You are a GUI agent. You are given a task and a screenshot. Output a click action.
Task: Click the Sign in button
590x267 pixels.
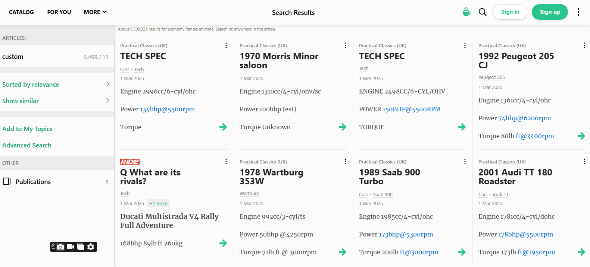[x=510, y=12]
